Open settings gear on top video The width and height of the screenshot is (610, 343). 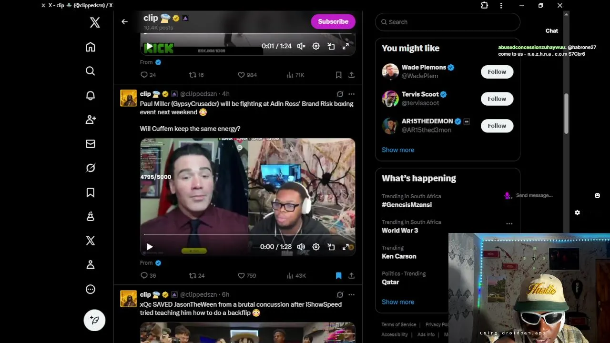(316, 46)
